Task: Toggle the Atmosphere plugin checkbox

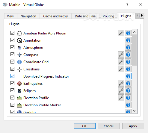Action: click(x=13, y=47)
